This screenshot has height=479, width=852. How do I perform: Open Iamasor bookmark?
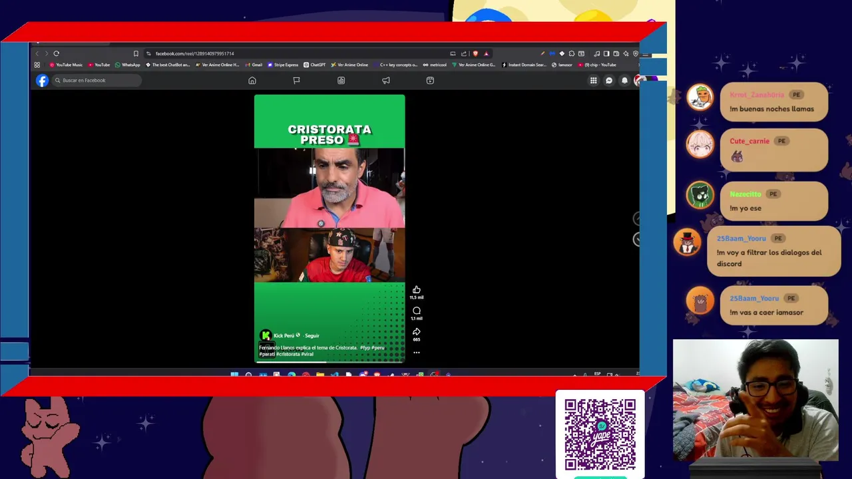pos(562,65)
